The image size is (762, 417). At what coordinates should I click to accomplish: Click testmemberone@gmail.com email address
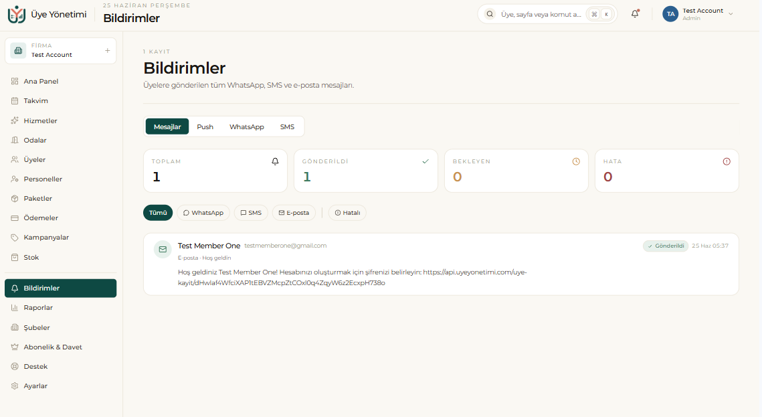coord(285,246)
